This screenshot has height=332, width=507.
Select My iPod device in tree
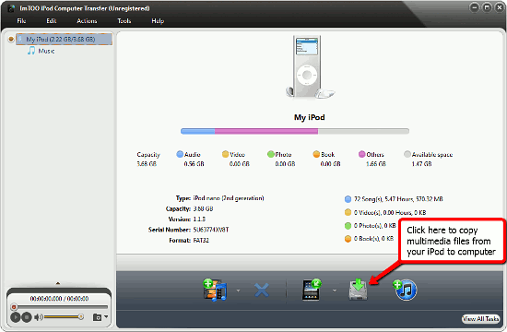click(64, 39)
